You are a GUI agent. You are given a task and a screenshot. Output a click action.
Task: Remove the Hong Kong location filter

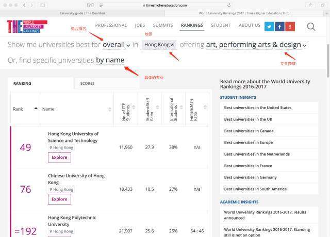172,45
